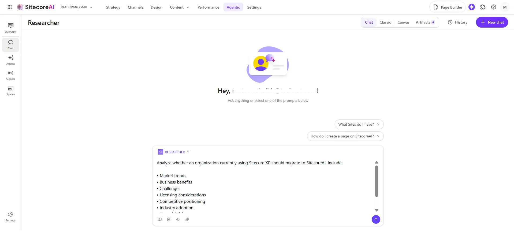This screenshot has height=232, width=514.
Task: Click the 'Business benefits' bullet text
Action: pyautogui.click(x=176, y=182)
